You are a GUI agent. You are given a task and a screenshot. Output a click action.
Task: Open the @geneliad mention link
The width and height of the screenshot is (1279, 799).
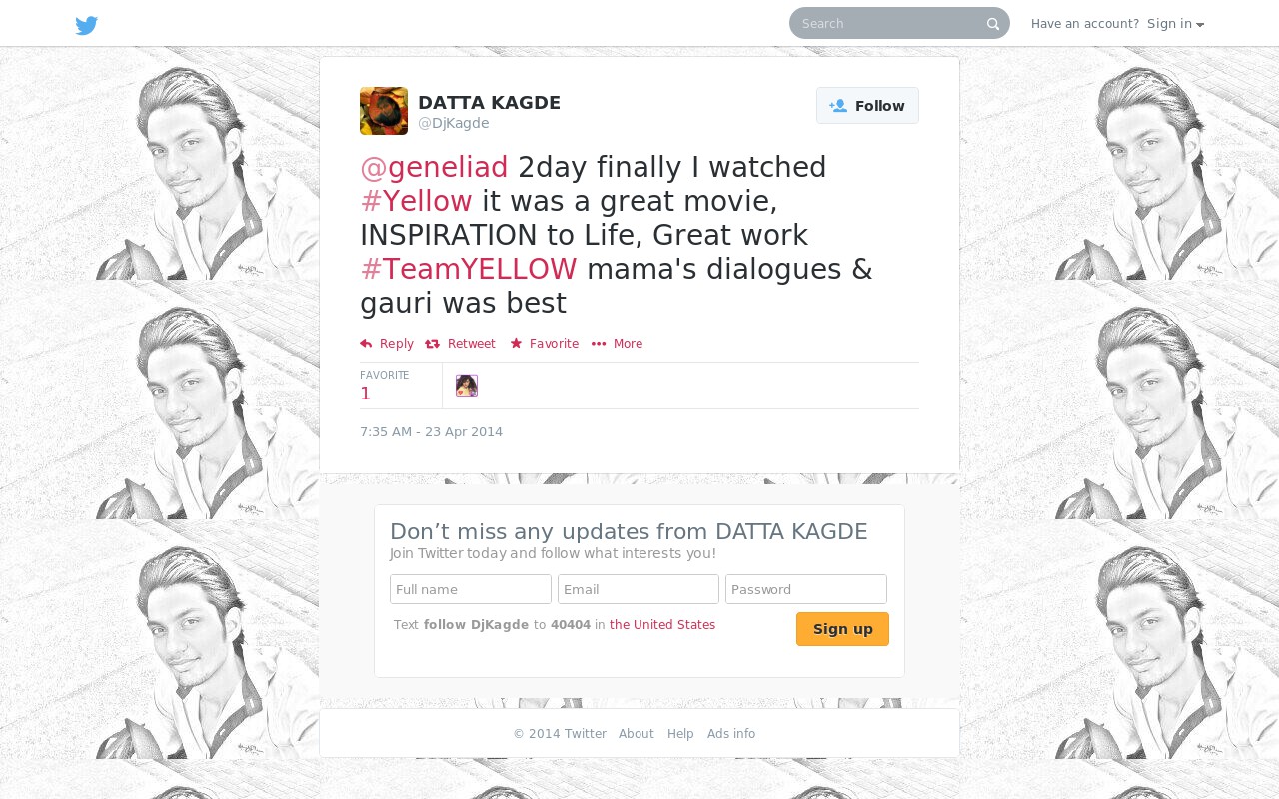[434, 167]
